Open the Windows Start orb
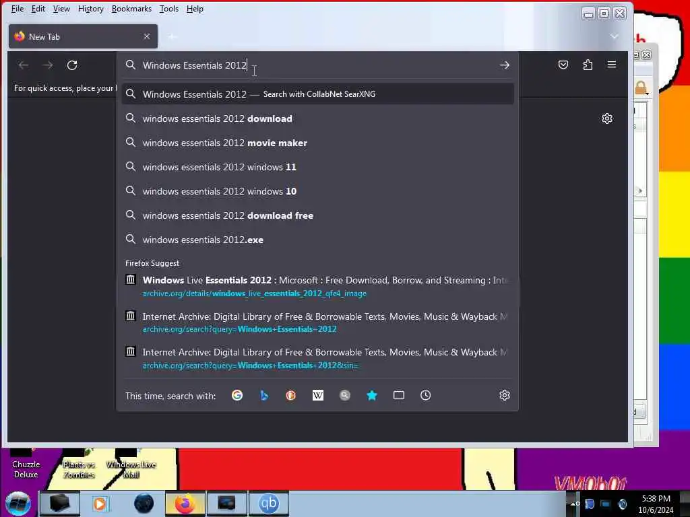 18,504
